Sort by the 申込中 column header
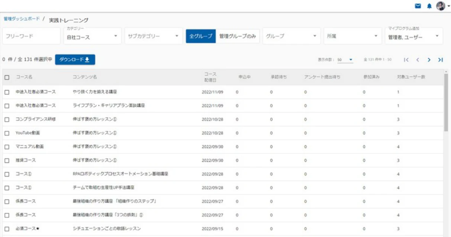This screenshot has width=451, height=237. pos(244,78)
